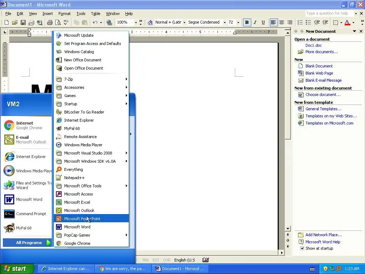The width and height of the screenshot is (365, 274).
Task: Apply Italic formatting
Action: pos(255,22)
